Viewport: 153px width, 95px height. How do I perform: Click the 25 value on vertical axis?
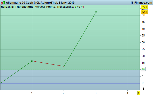coord(143,49)
